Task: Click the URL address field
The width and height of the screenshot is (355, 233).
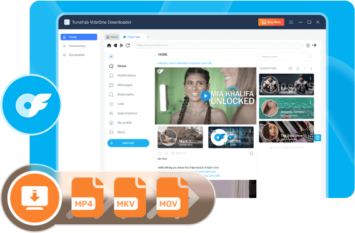Action: pyautogui.click(x=217, y=45)
